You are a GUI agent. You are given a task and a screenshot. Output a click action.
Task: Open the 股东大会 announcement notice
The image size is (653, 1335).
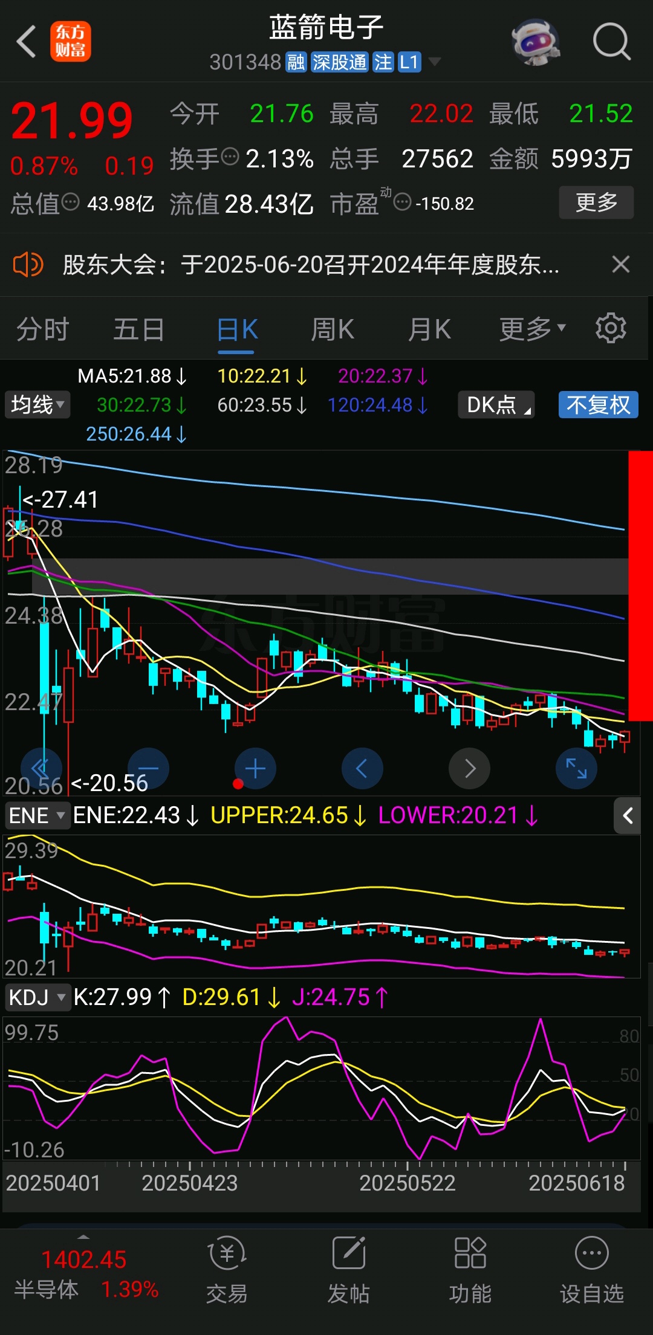pos(311,265)
